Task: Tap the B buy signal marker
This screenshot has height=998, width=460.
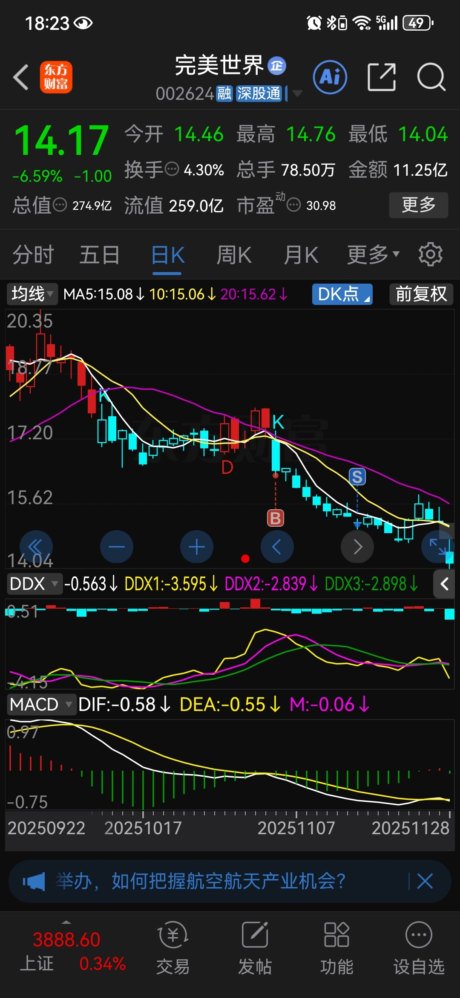Action: pos(276,518)
